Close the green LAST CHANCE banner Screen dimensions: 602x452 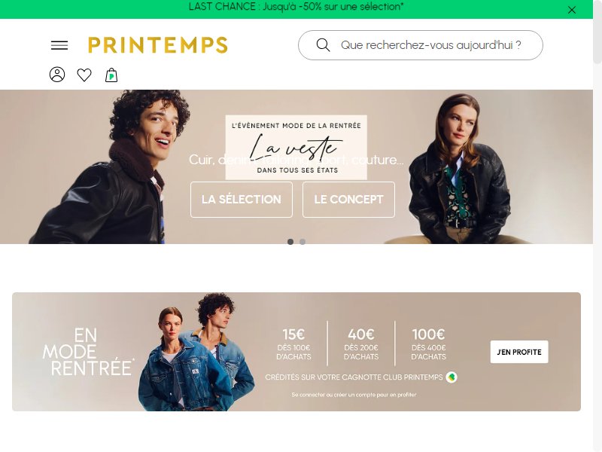(572, 10)
